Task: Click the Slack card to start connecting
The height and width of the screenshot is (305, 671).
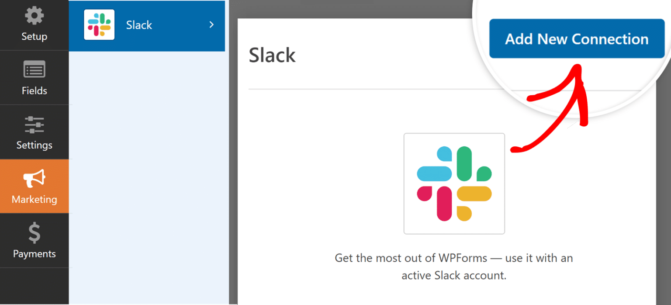Action: point(454,183)
